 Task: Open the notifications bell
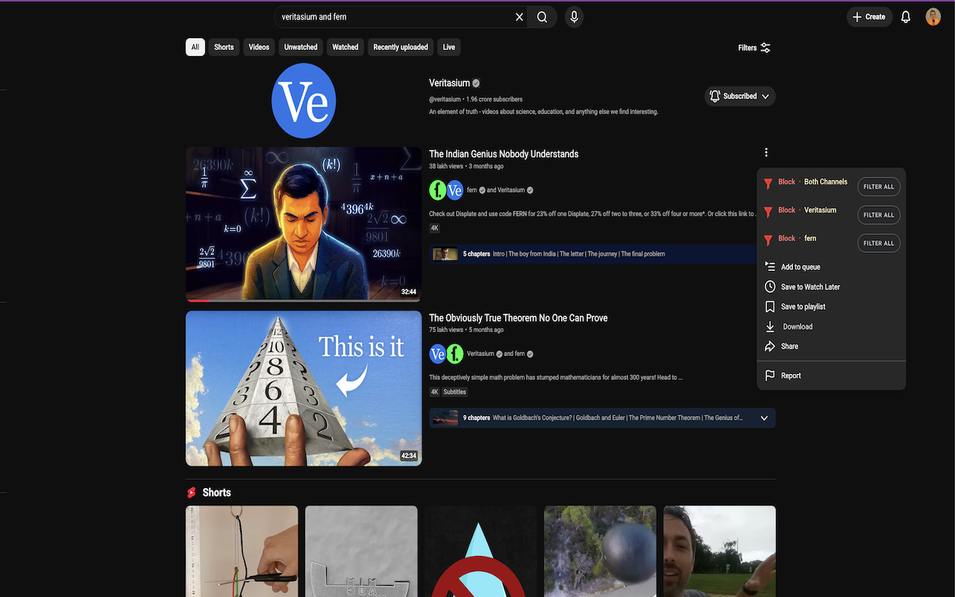coord(906,17)
